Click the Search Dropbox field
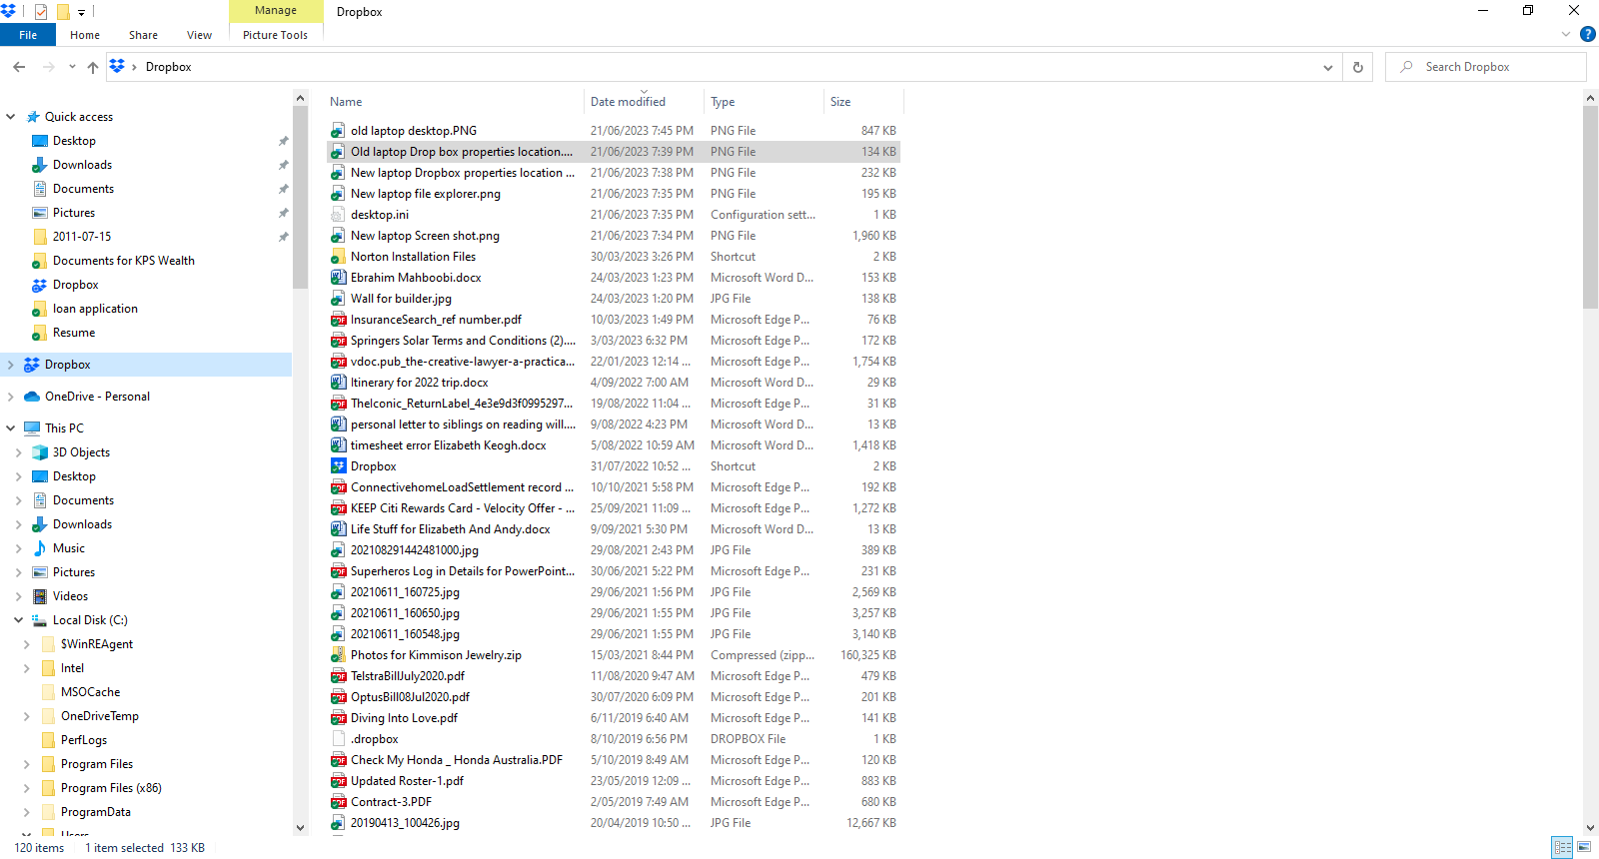 coord(1486,67)
